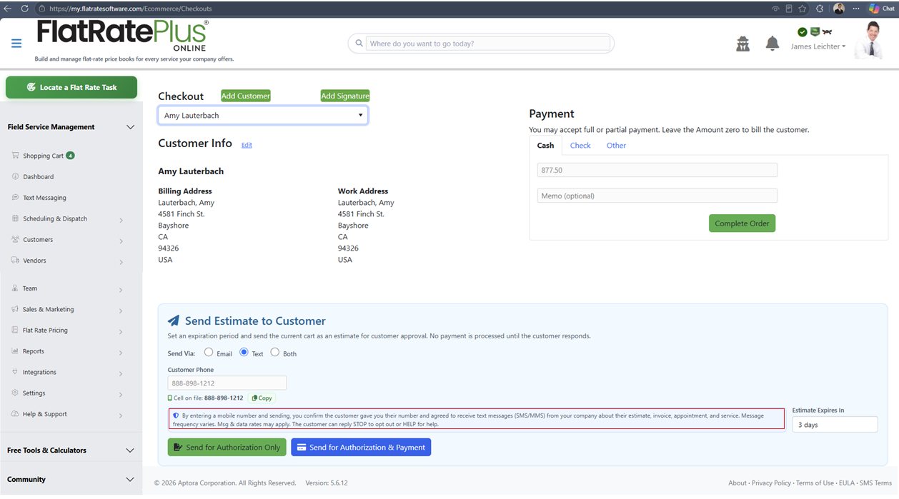Image resolution: width=899 pixels, height=499 pixels.
Task: Click Copy next to cell on file
Action: [262, 398]
